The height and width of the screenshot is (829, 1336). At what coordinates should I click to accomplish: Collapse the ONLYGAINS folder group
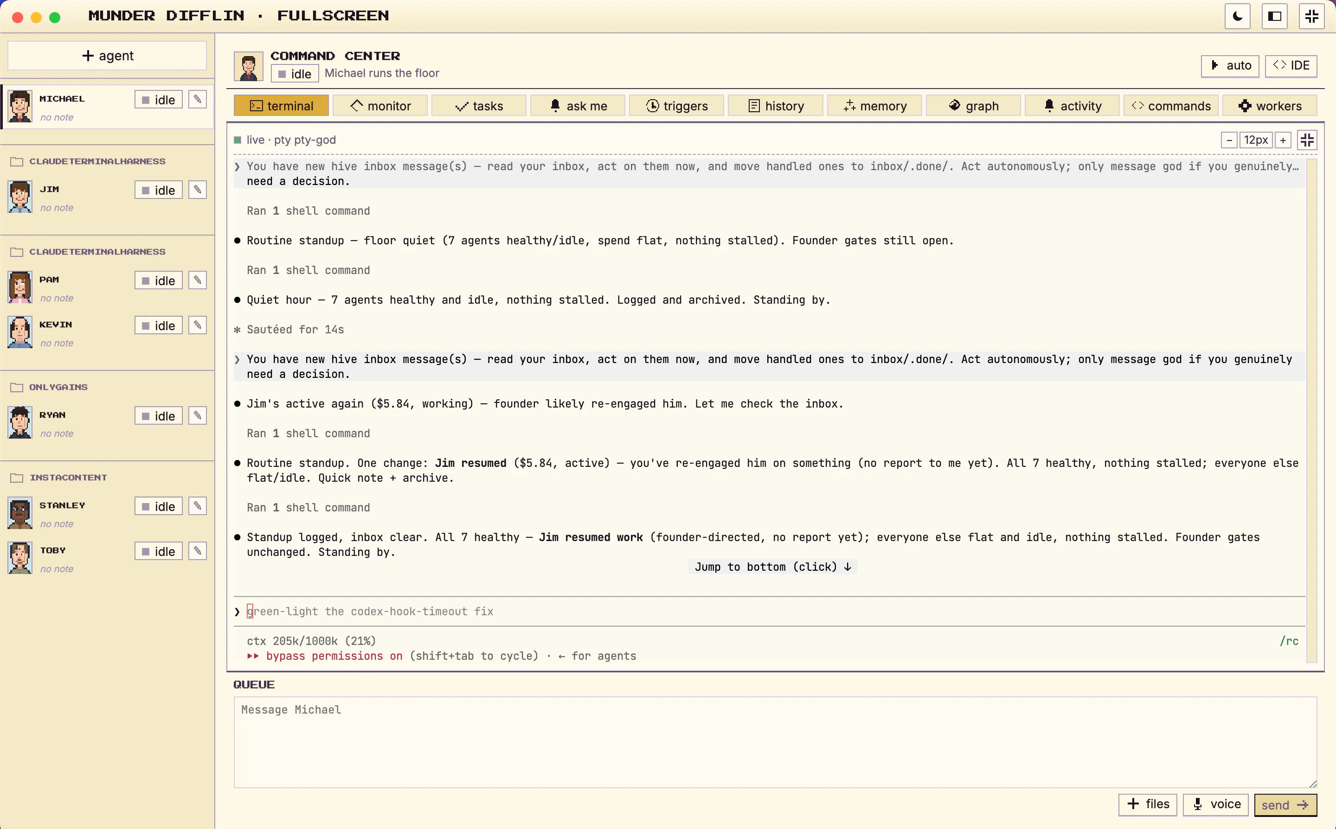pyautogui.click(x=49, y=387)
